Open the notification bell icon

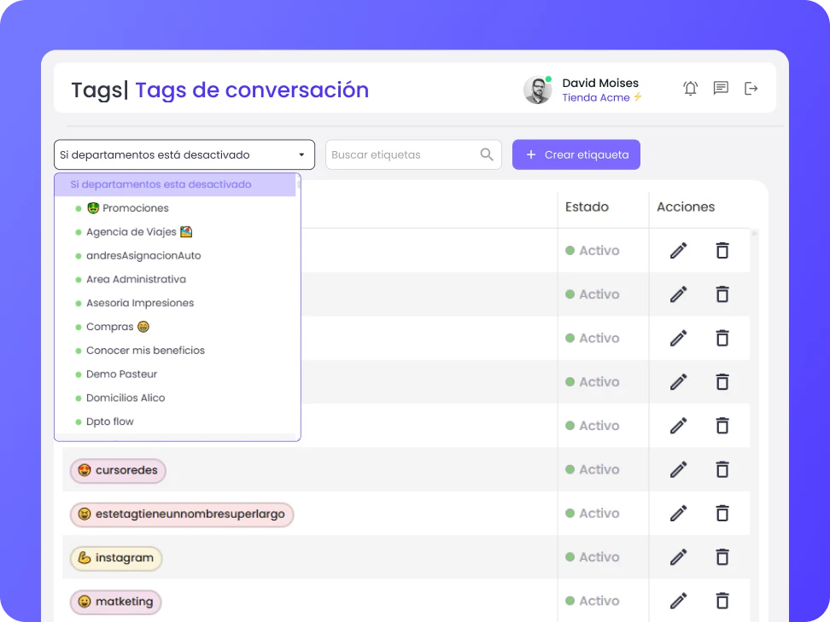tap(690, 88)
